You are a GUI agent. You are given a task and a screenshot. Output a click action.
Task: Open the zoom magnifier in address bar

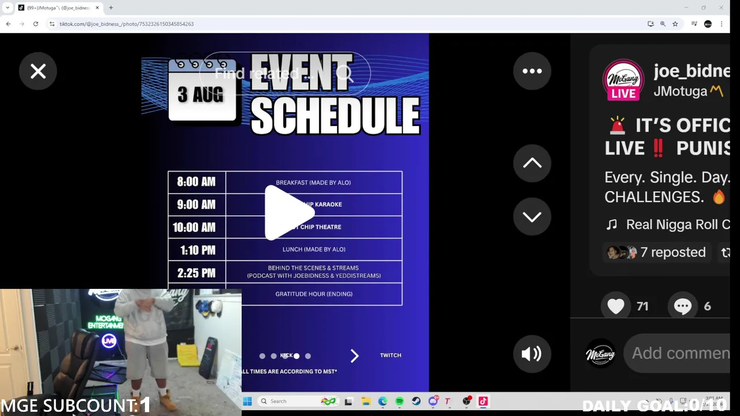[x=663, y=24]
